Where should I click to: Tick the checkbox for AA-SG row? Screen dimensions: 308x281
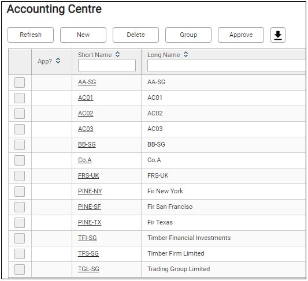(x=20, y=83)
